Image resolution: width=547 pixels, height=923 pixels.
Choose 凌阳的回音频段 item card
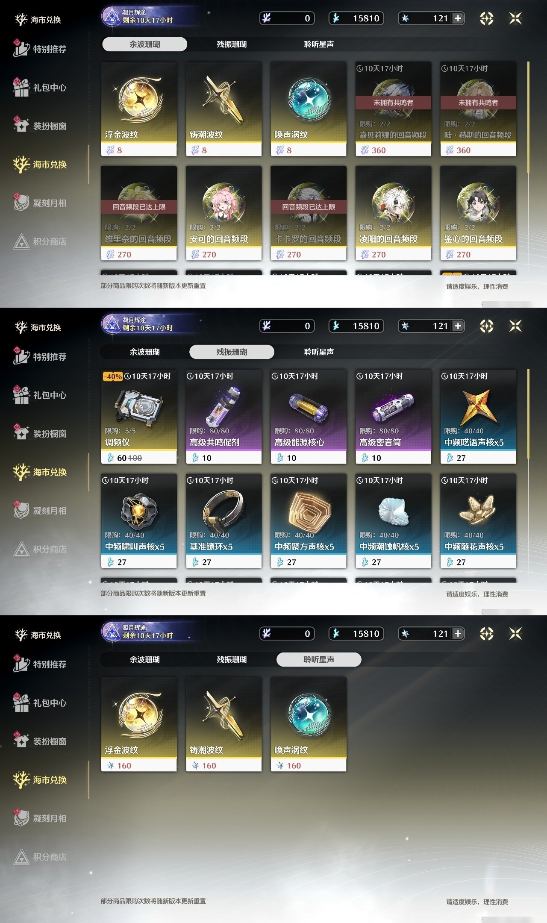(393, 213)
